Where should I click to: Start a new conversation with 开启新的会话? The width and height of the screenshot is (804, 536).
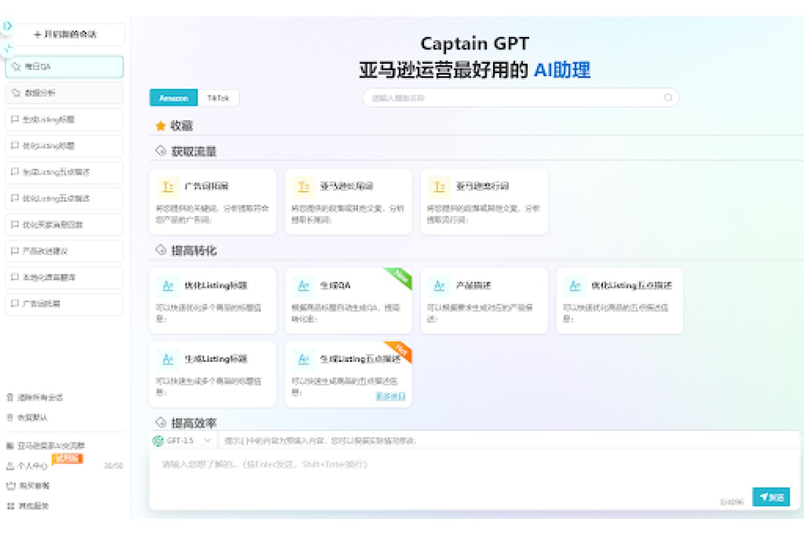[x=65, y=34]
